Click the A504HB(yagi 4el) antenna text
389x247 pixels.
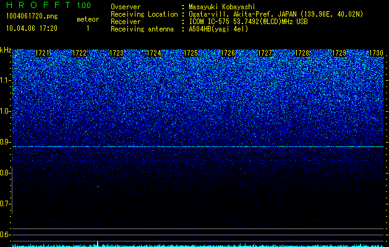coord(218,29)
